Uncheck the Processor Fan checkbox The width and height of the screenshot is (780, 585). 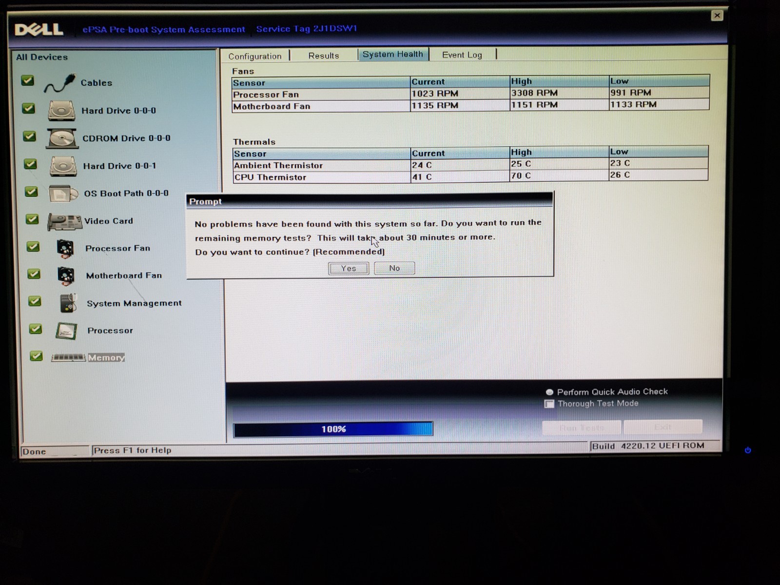33,247
